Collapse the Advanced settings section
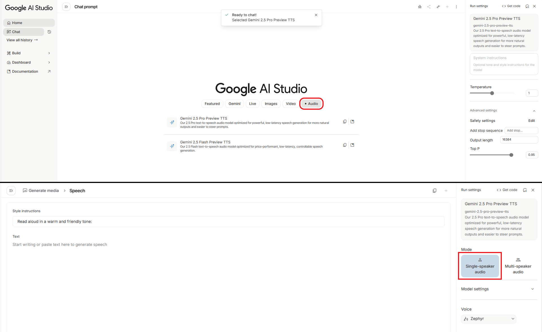 (534, 111)
